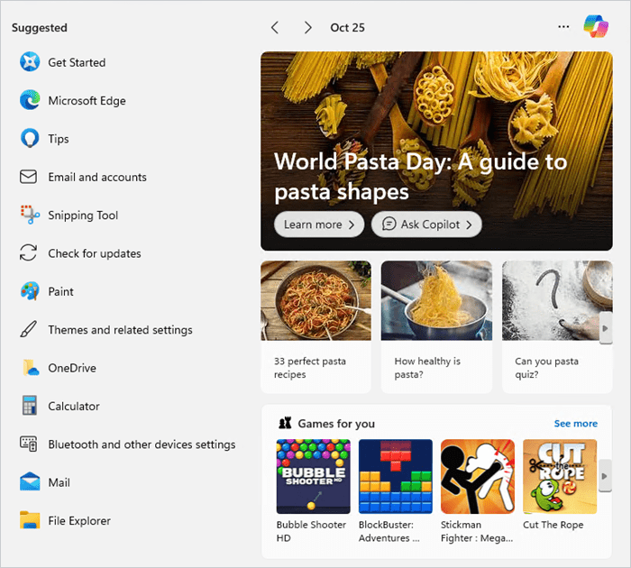The image size is (631, 568).
Task: Click the Games for you heading
Action: point(336,424)
